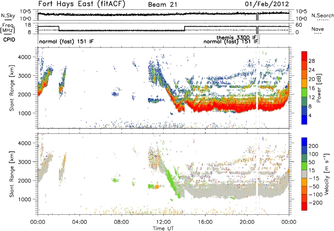Click the Slant Range label of the power panel
The image size is (334, 231).
pyautogui.click(x=12, y=88)
